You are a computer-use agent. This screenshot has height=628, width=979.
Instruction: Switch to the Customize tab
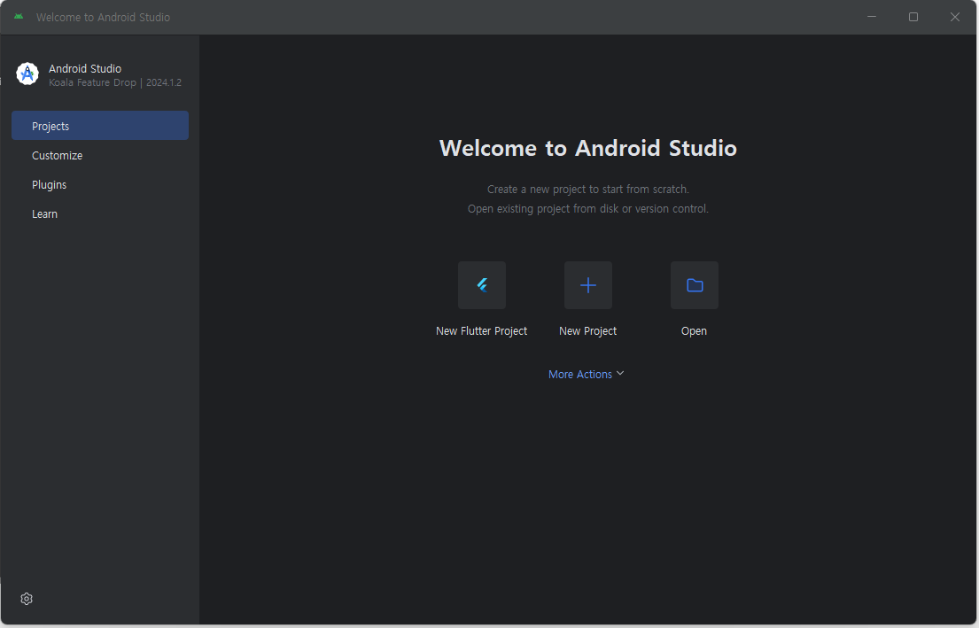(x=100, y=155)
